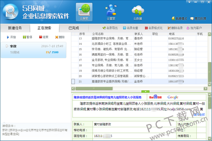Open the 云数据 cloud data module
Viewport: 212px width, 141px height.
click(138, 13)
